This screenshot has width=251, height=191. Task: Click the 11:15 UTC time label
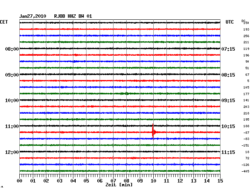(228, 152)
